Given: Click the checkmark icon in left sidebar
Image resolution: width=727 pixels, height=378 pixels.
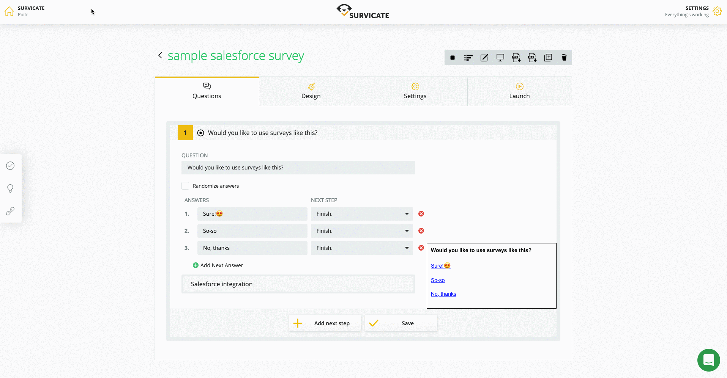Looking at the screenshot, I should point(10,166).
